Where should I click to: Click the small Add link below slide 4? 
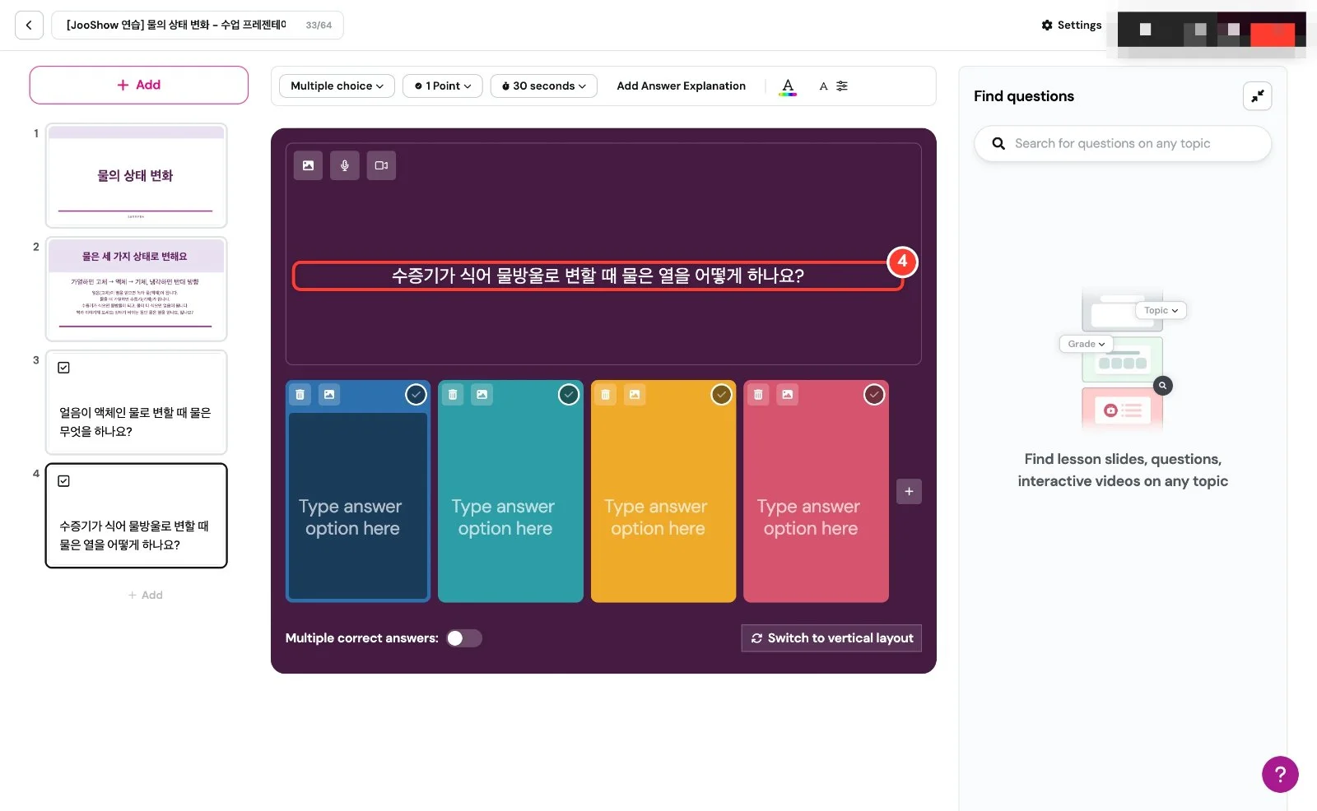(146, 595)
